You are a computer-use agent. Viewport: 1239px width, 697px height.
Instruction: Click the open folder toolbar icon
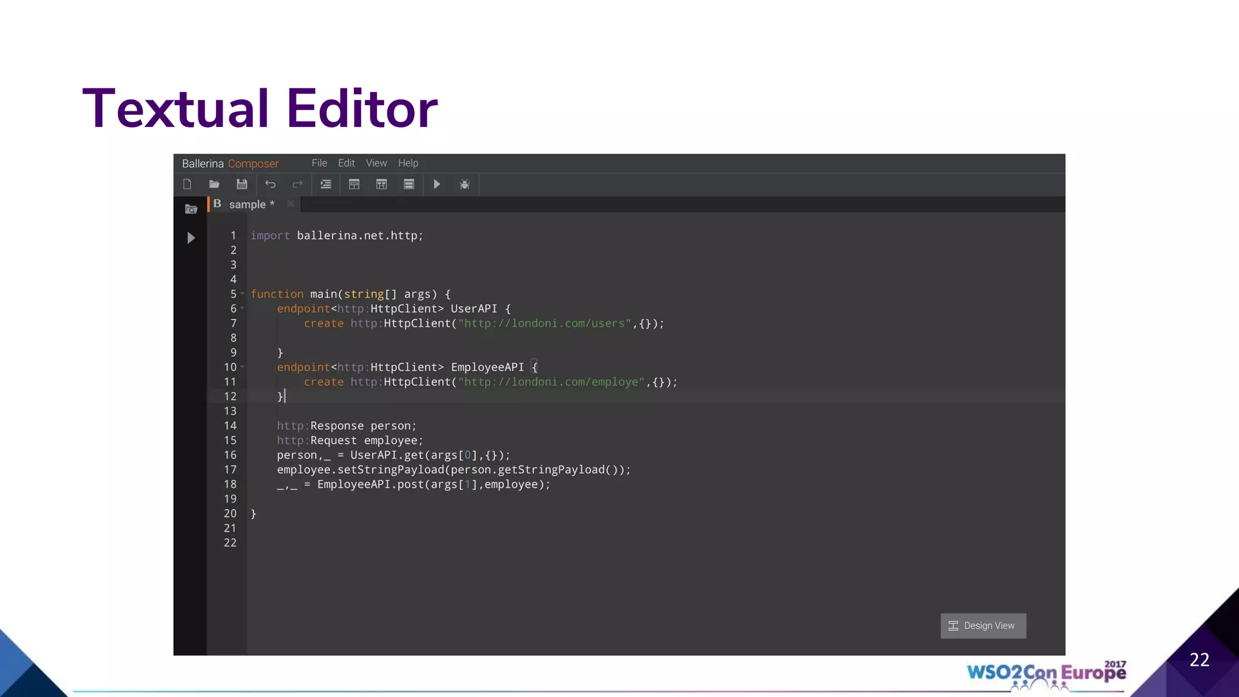[214, 185]
